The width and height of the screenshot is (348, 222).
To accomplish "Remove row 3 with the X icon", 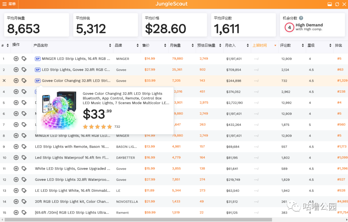I will tap(4, 81).
